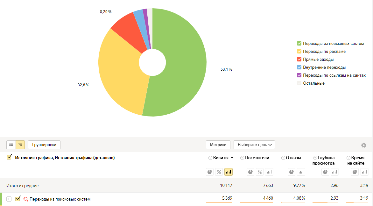The width and height of the screenshot is (373, 206).
Task: Toggle Источник трафика header checkbox
Action: 9,157
